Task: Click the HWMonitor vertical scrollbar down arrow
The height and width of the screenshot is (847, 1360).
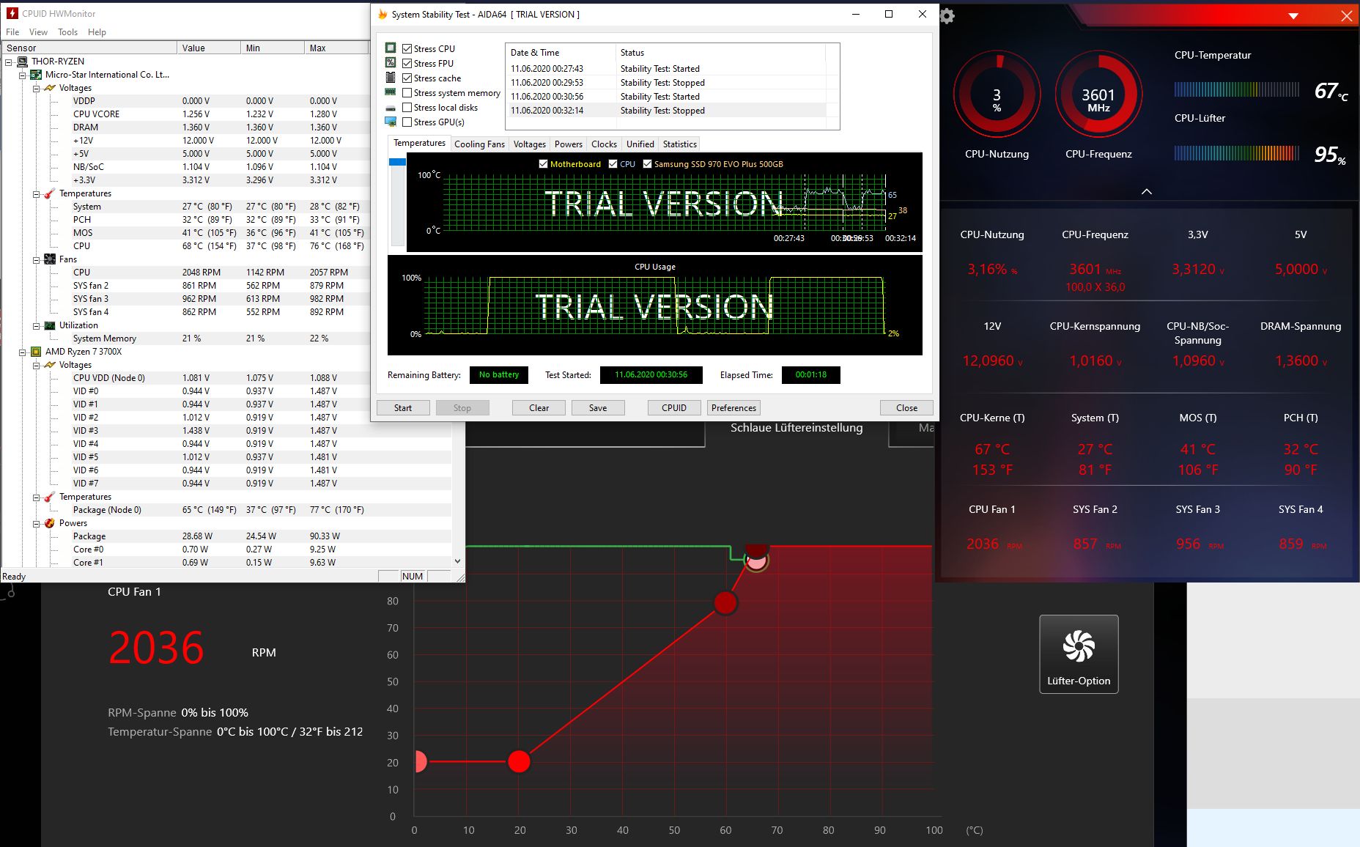Action: click(x=457, y=561)
